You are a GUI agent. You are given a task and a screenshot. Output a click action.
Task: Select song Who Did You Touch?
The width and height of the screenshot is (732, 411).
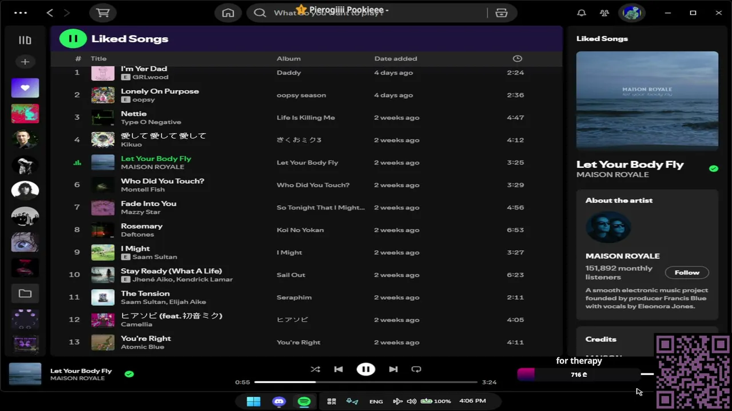point(162,181)
